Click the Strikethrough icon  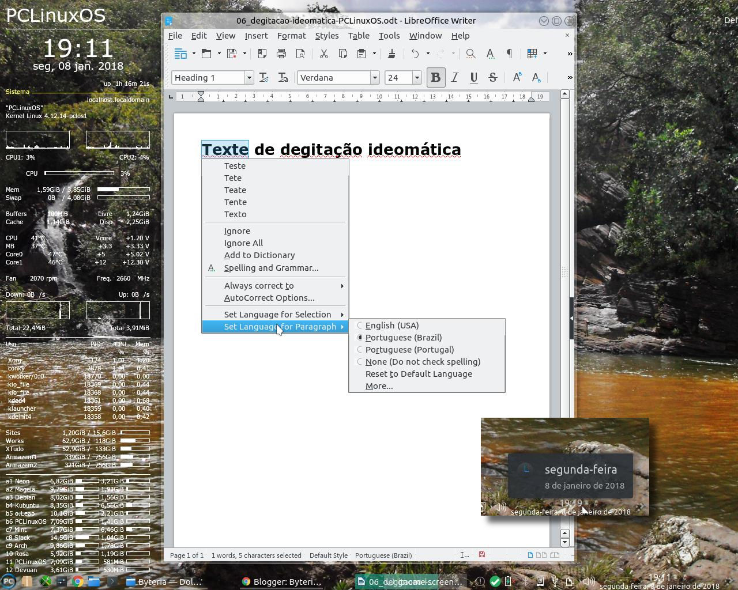492,77
